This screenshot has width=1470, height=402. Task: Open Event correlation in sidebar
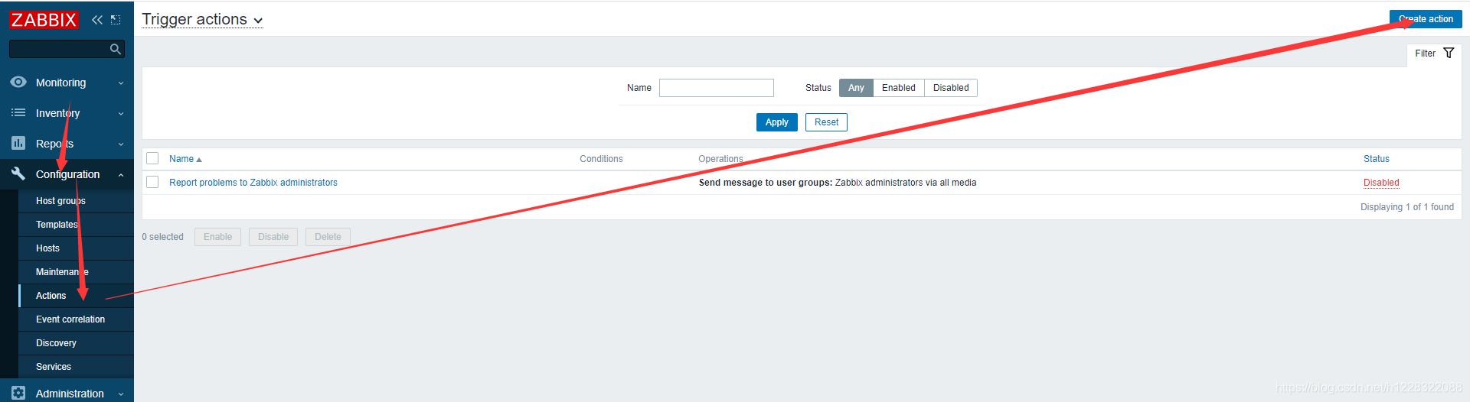(76, 319)
